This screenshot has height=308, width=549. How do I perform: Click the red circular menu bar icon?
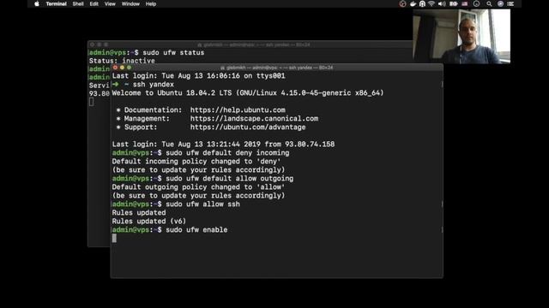(x=402, y=3)
